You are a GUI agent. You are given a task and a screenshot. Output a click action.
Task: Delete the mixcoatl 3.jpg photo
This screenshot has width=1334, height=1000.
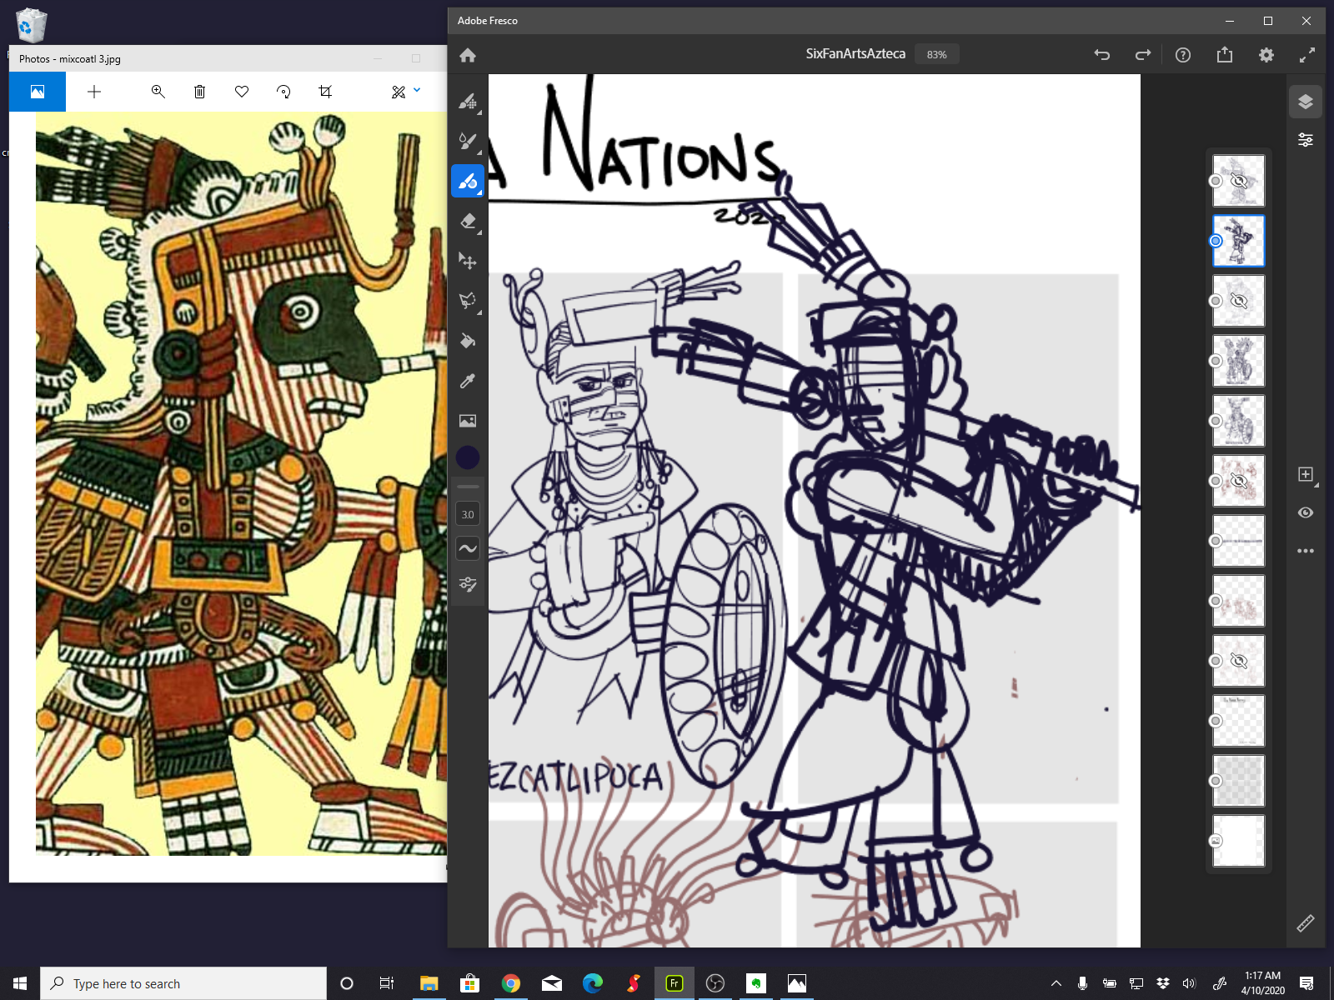(x=199, y=92)
